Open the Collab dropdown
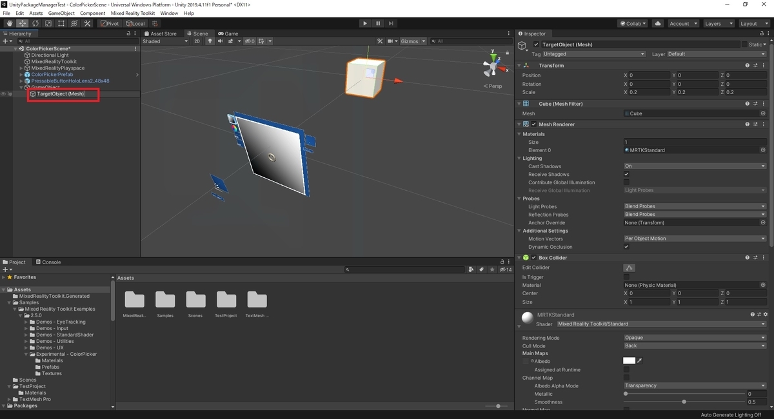The width and height of the screenshot is (774, 419). 633,24
